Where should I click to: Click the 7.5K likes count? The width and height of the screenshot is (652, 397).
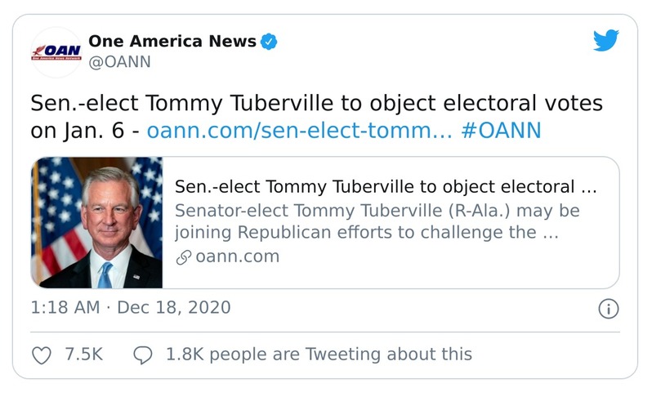point(83,355)
